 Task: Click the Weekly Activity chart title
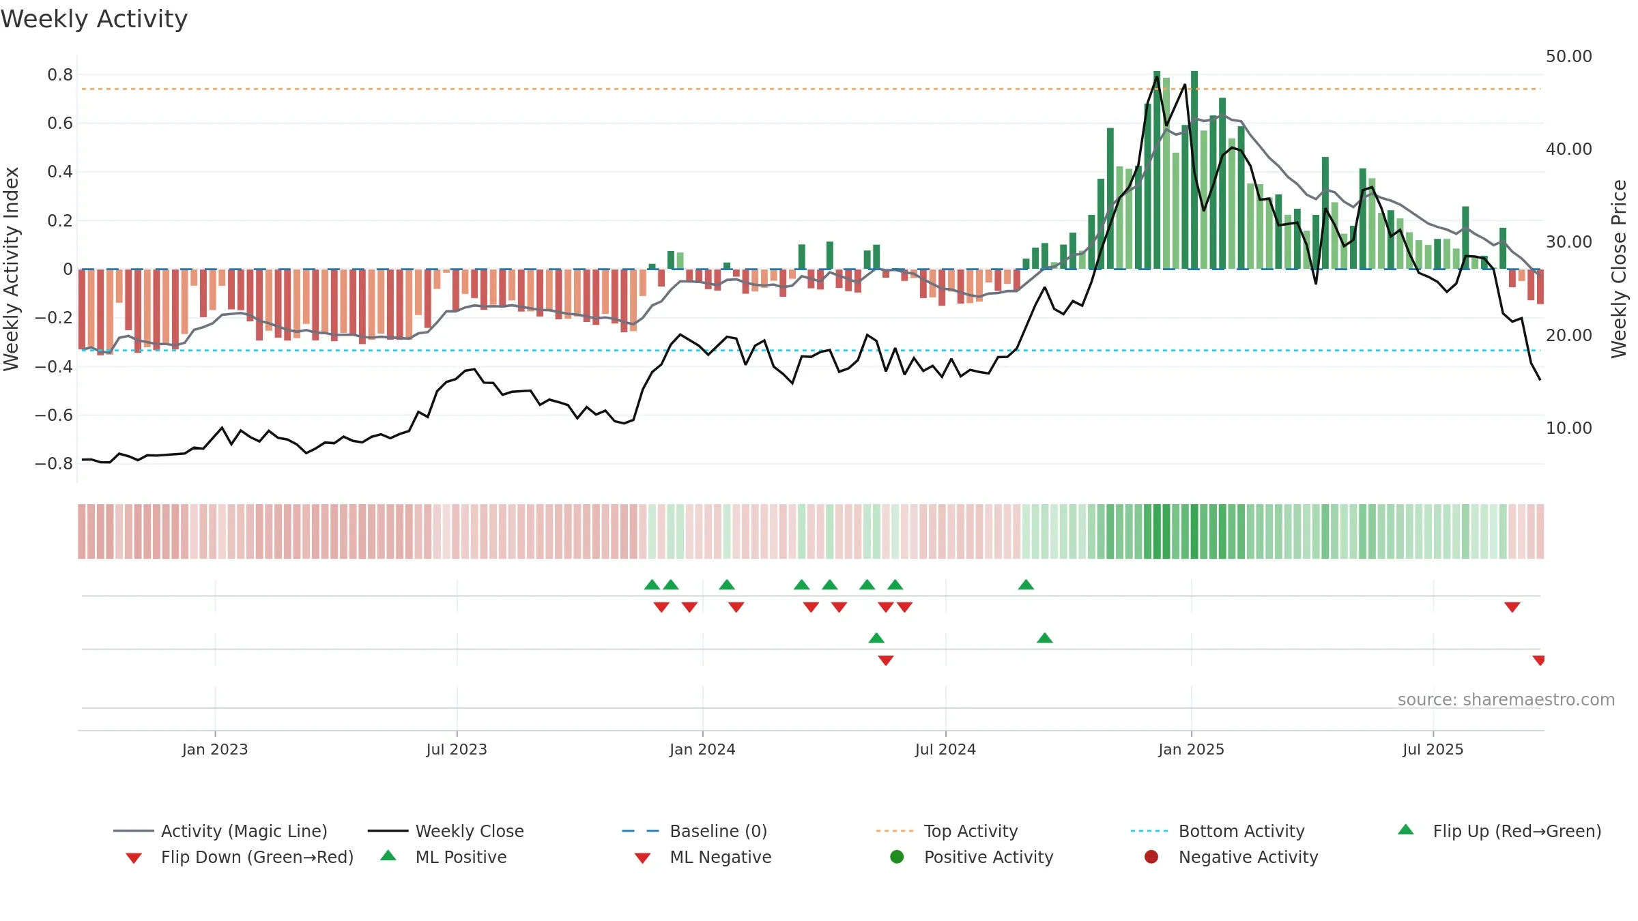point(94,19)
